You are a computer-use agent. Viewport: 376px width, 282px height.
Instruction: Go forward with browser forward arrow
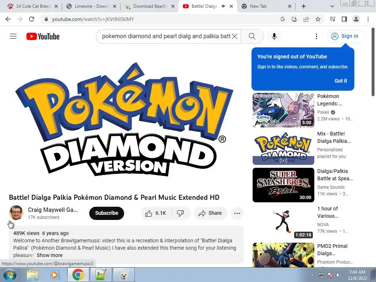20,19
